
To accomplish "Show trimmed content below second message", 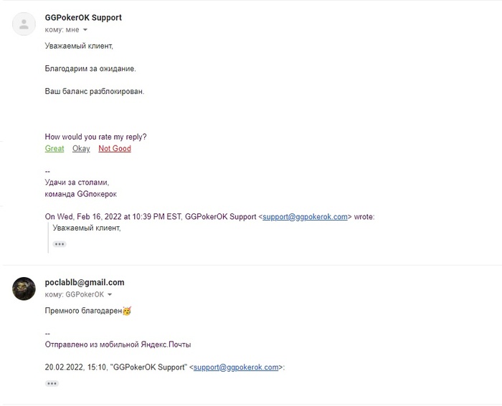I will (52, 383).
